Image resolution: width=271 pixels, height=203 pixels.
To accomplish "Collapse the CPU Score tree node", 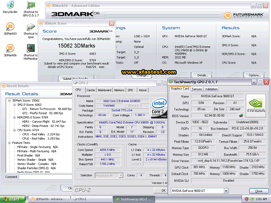I will click(x=14, y=130).
